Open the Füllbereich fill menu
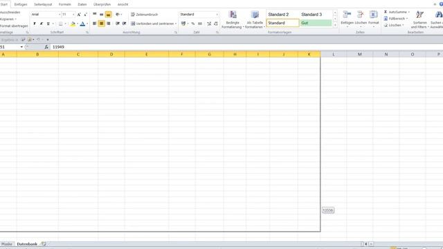Viewport: 443px width, 249px height. coord(395,19)
